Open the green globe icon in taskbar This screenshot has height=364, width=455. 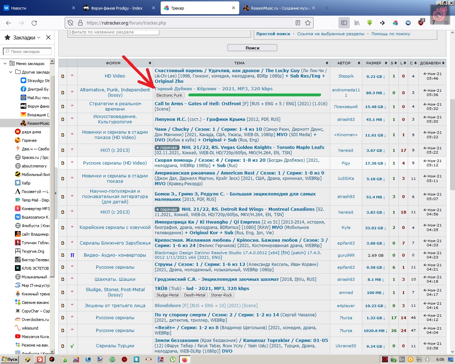coord(112,359)
